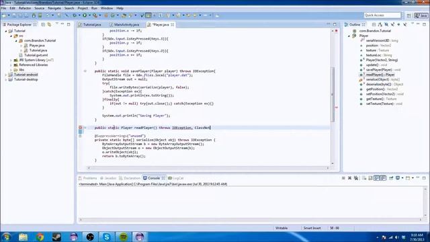Click Terminate square icon in Console toolbar
430x242 pixels.
343,178
